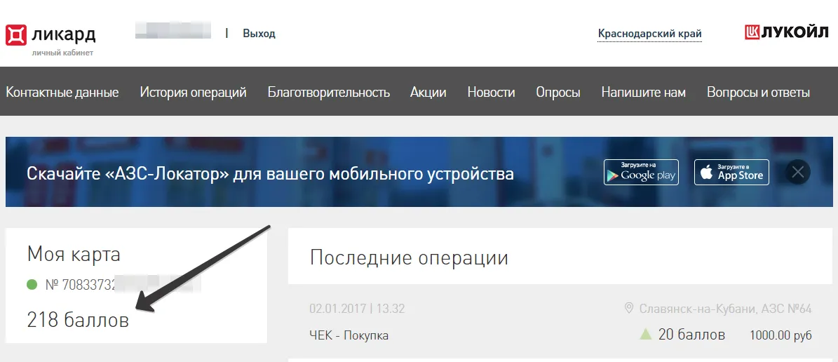The image size is (838, 362).
Task: Click the location pin icon near Славянск-на-Кубани
Action: point(628,309)
